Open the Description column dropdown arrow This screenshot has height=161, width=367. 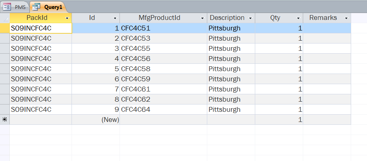tap(250, 18)
